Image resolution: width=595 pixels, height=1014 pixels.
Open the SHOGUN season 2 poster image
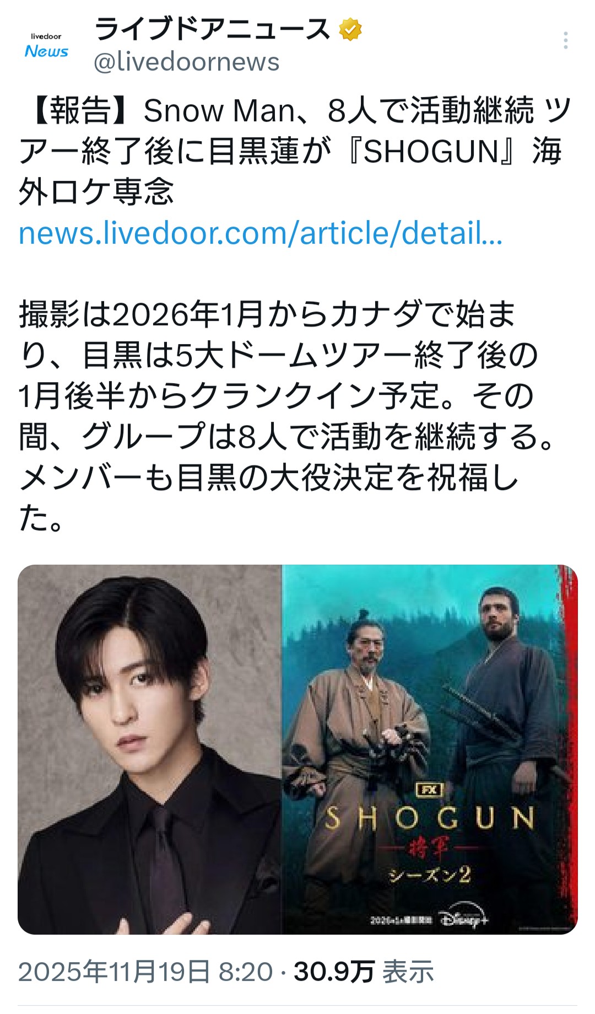coord(430,749)
